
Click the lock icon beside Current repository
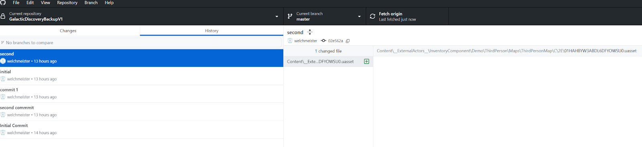(3, 16)
